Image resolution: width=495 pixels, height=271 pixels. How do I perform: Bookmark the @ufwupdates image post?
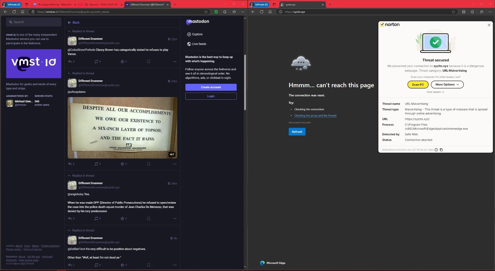pos(149,164)
